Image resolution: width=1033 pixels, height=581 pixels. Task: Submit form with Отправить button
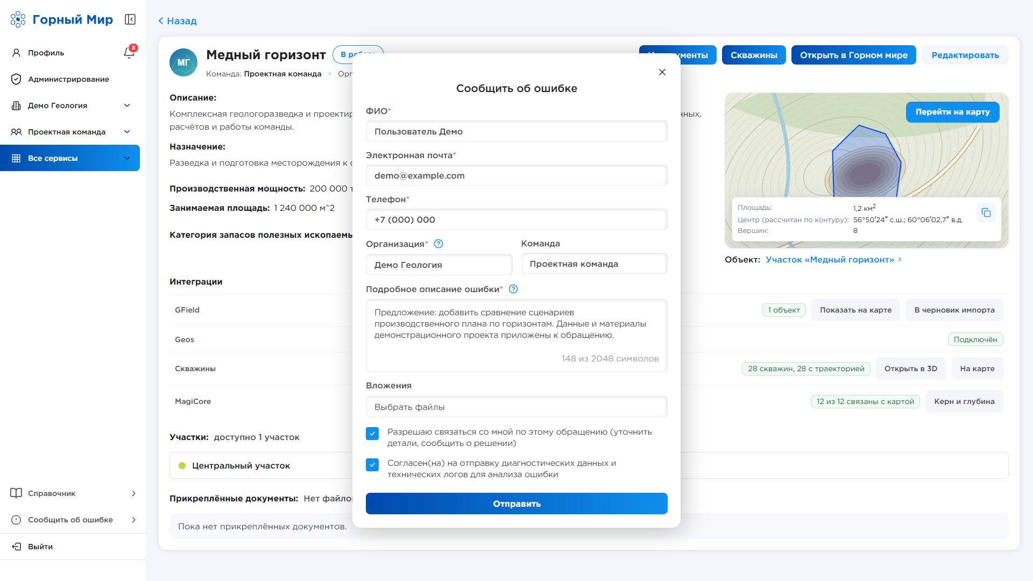click(x=516, y=504)
